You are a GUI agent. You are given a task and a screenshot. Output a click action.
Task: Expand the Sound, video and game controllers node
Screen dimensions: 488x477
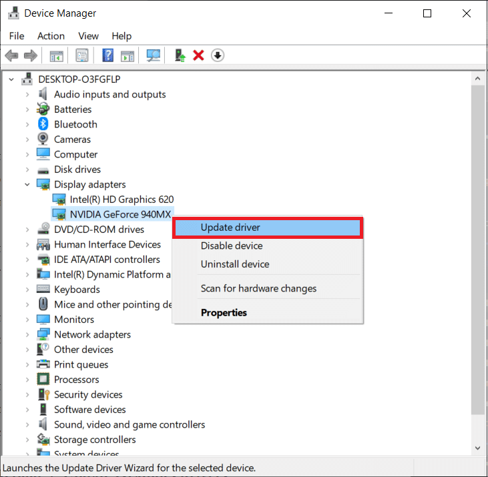pos(27,425)
